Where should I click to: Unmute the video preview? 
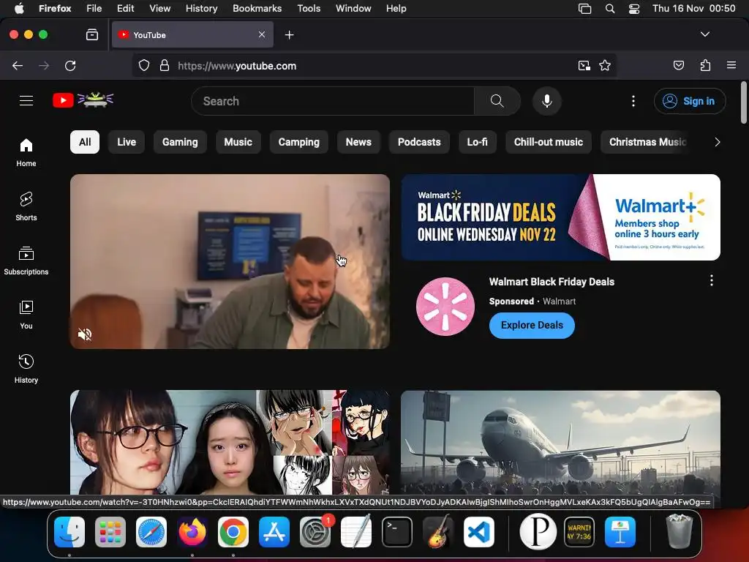pos(85,334)
